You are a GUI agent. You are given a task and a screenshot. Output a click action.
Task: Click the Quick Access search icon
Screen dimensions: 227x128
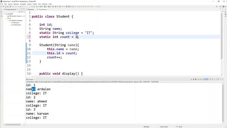pos(217,6)
